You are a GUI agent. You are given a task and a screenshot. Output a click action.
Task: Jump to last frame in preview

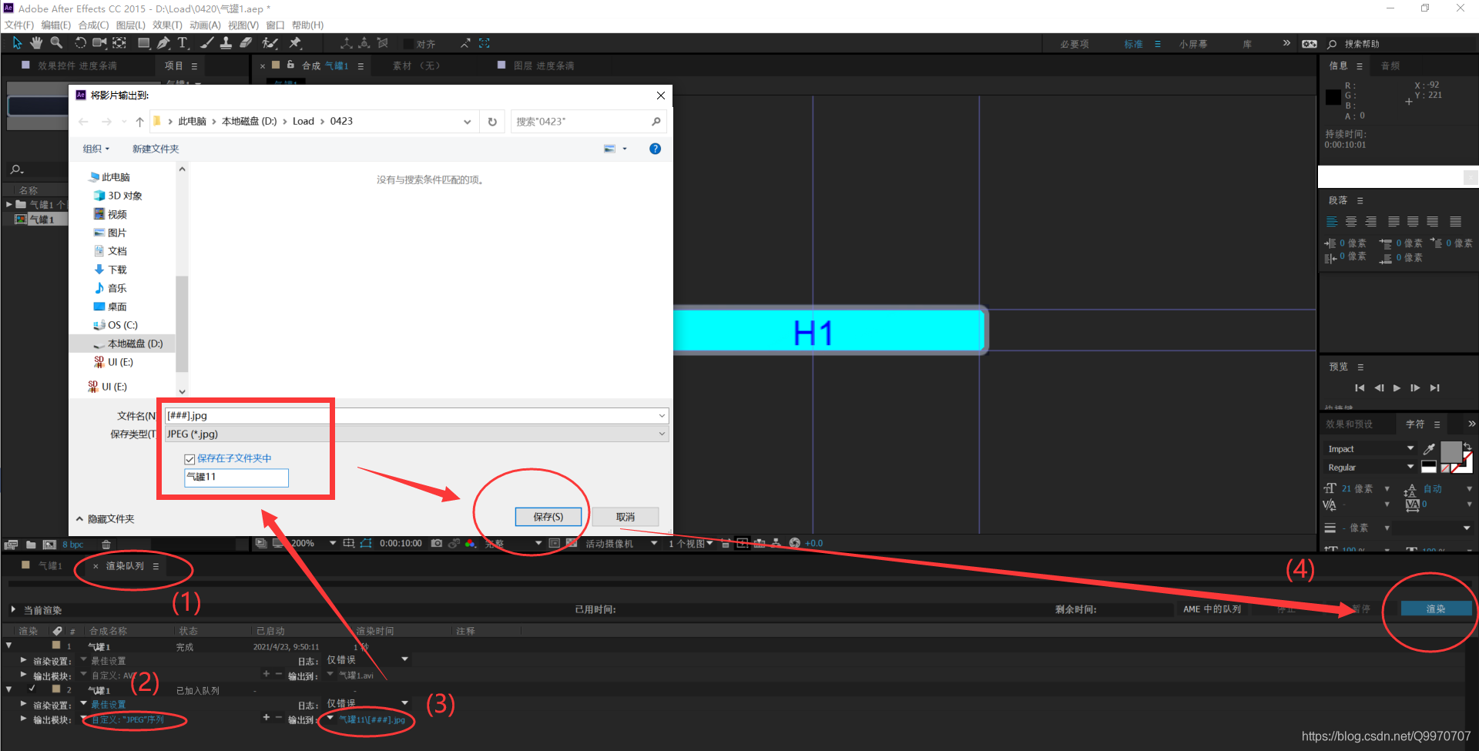point(1434,388)
